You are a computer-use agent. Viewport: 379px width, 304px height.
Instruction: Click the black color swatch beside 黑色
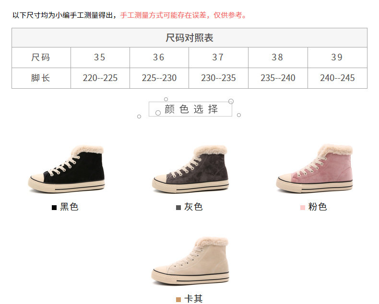pyautogui.click(x=54, y=208)
